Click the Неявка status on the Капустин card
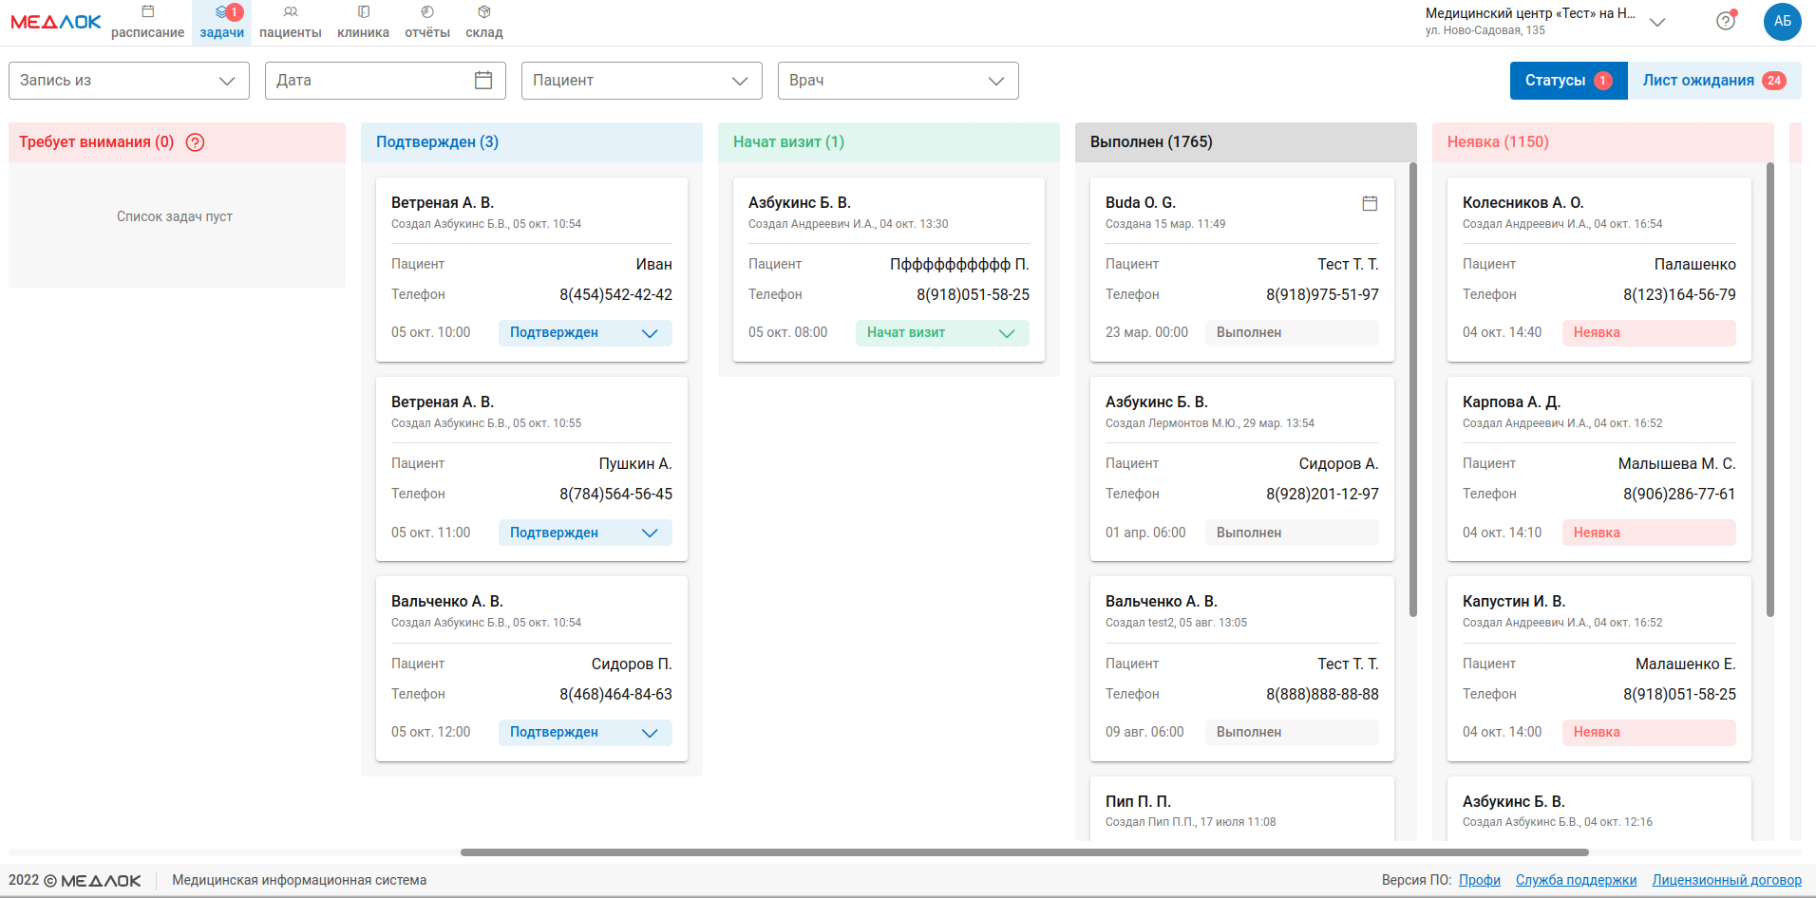Screen dimensions: 1816x898 pos(1649,732)
